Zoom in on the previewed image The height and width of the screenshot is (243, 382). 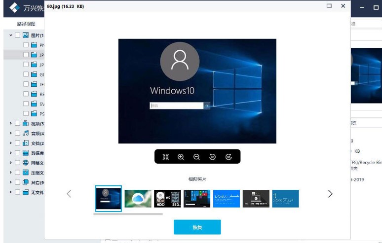(181, 157)
